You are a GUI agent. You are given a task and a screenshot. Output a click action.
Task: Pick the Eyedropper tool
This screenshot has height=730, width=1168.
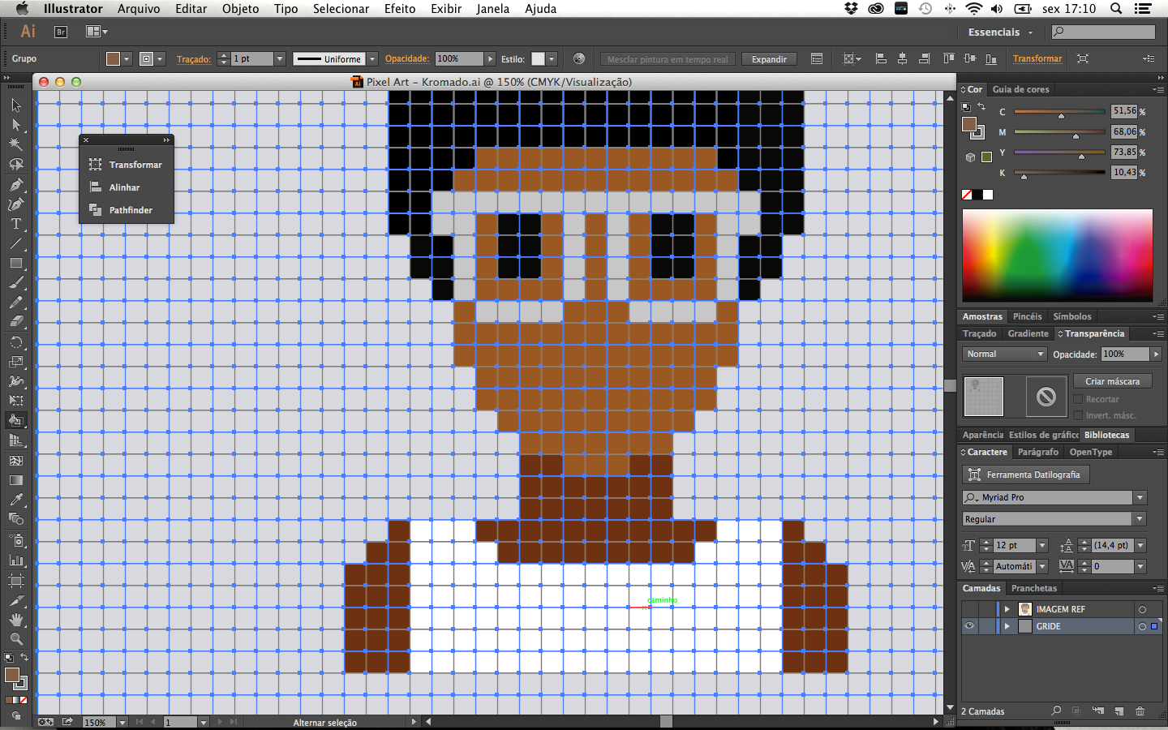point(16,500)
